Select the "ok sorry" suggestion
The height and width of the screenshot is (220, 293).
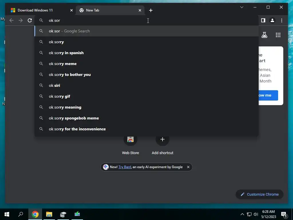pyautogui.click(x=146, y=42)
